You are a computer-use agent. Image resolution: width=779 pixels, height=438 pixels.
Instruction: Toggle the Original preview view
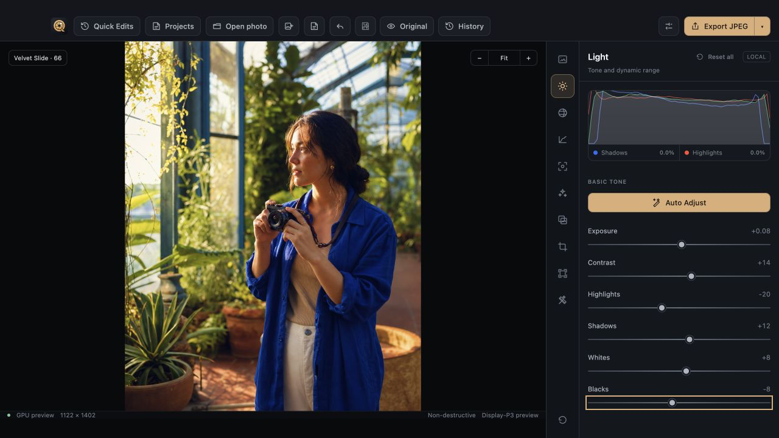pyautogui.click(x=407, y=26)
